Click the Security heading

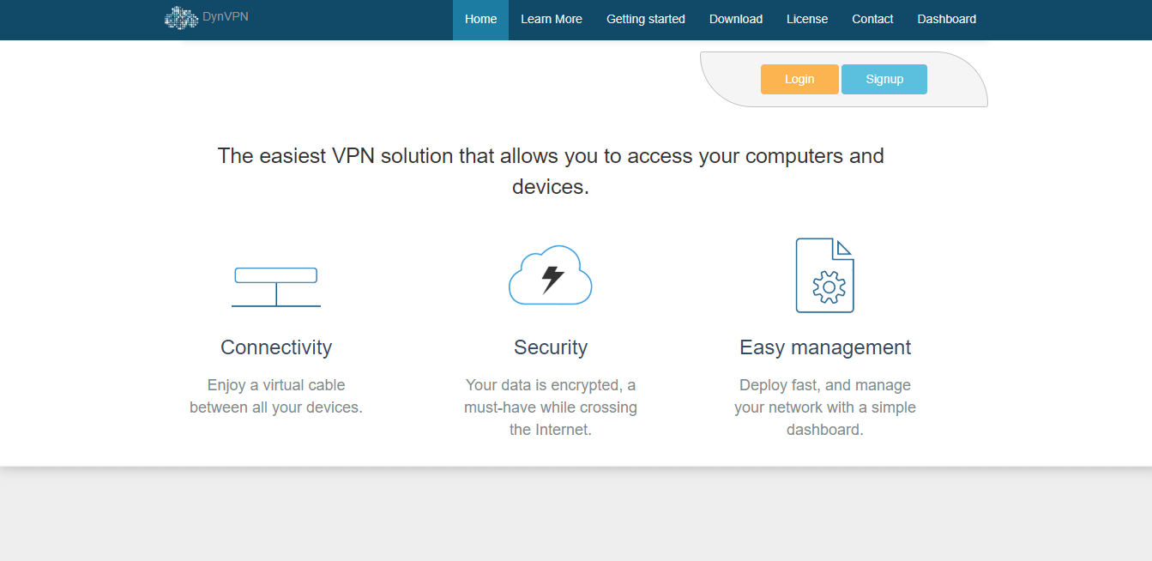[x=551, y=347]
